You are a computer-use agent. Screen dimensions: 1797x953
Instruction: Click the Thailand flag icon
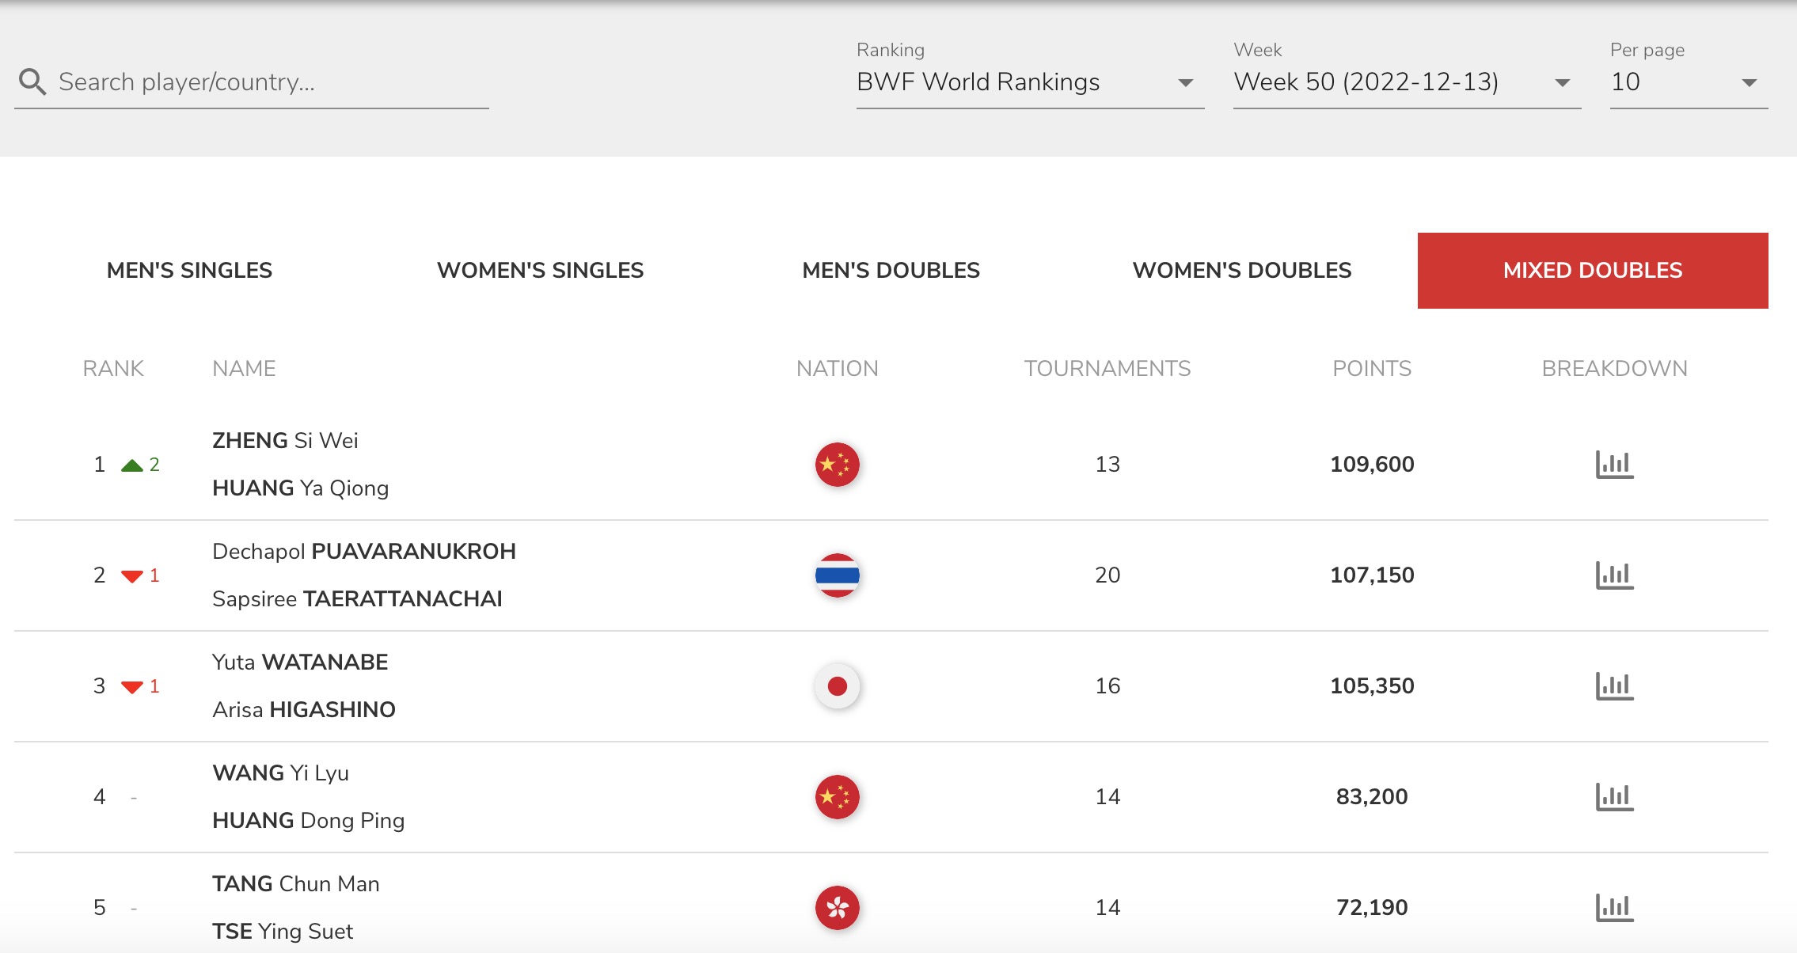837,575
